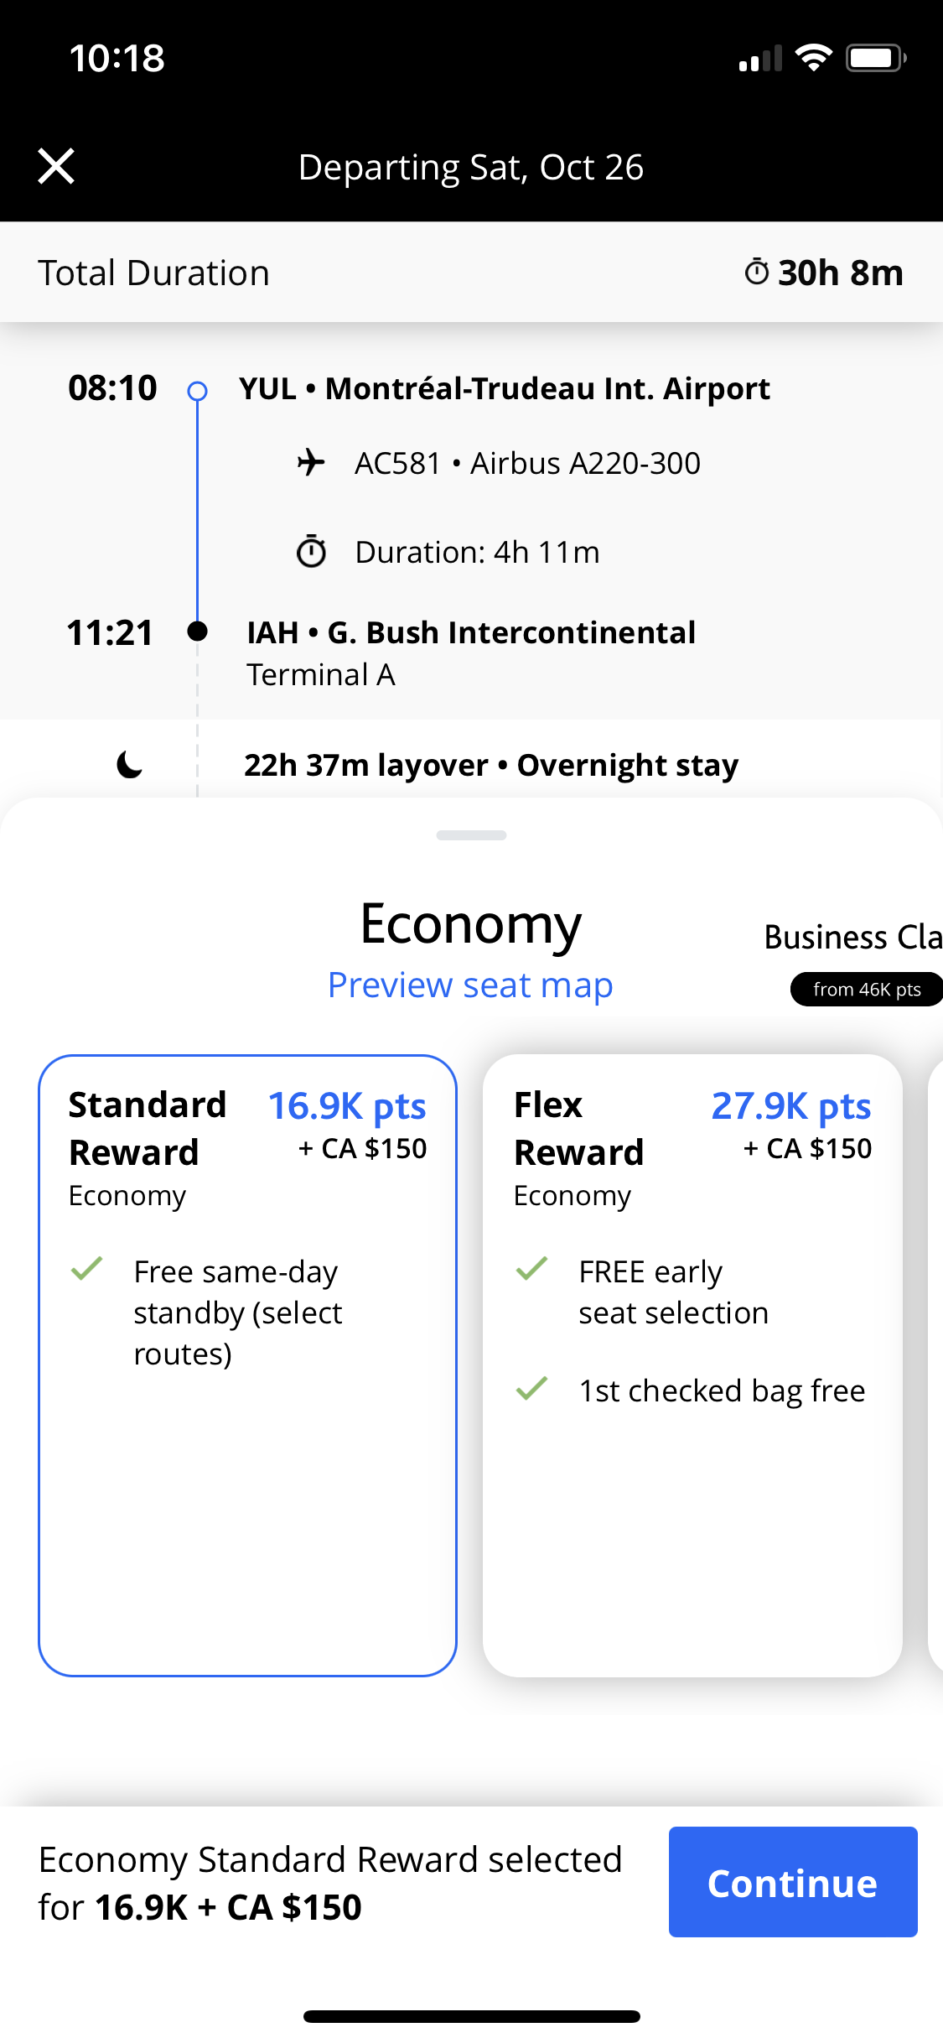Tap the Wi-Fi status icon
This screenshot has width=943, height=2043.
pos(811,57)
